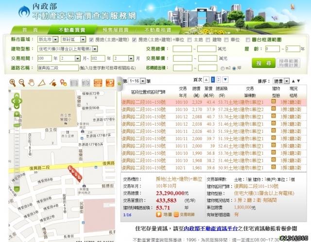311x242 pixels.
Task: Go to results page 2
Action: click(219, 80)
